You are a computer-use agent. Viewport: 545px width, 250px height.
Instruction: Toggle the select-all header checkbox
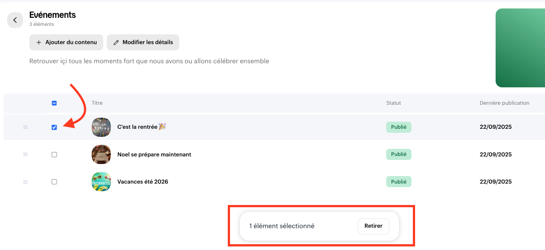click(x=54, y=103)
